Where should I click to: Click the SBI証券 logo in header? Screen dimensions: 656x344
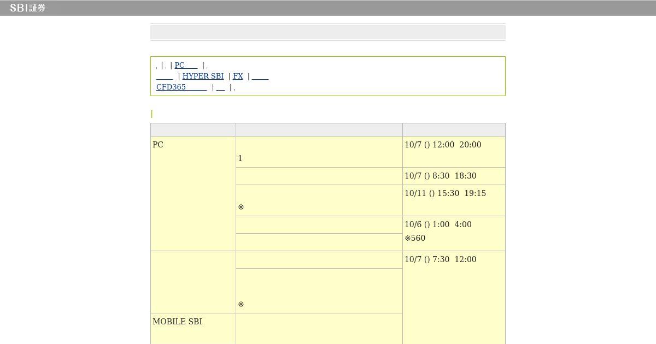27,8
